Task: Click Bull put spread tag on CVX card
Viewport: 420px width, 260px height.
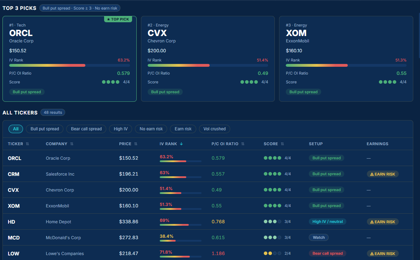Action: click(x=165, y=92)
